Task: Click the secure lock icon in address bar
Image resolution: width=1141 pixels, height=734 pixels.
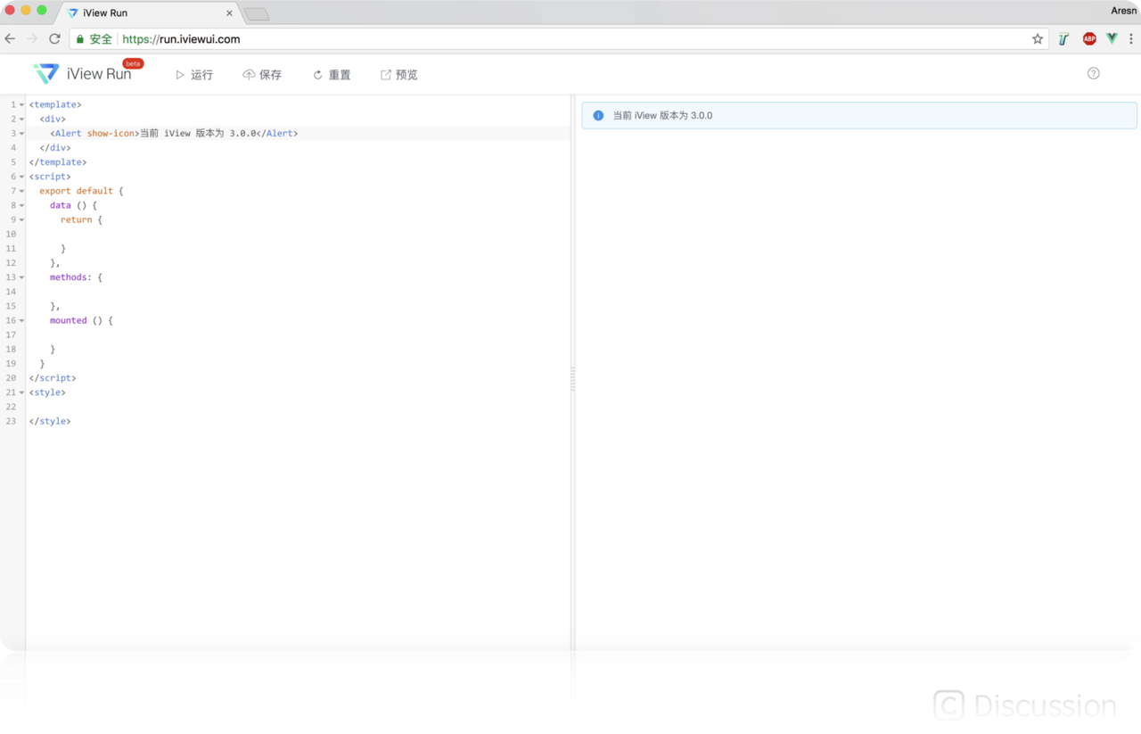Action: [80, 39]
